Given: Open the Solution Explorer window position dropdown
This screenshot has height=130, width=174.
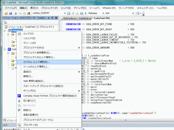Looking at the screenshot, I should click(49, 18).
